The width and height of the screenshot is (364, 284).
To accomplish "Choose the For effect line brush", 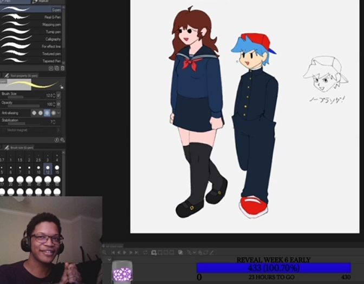I will 31,47.
